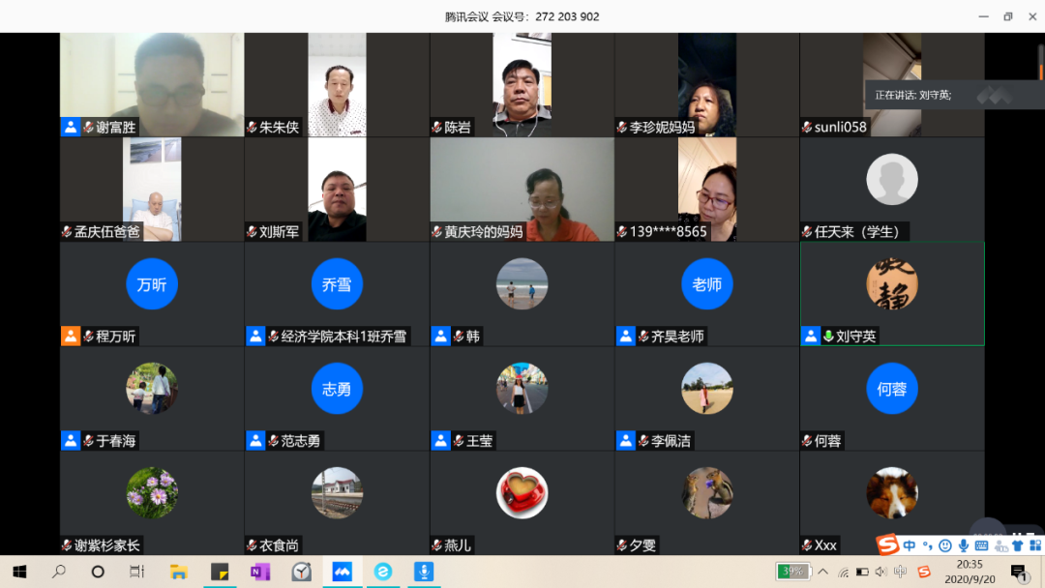Open Sogou soft keyboard icon
This screenshot has width=1045, height=588.
click(x=981, y=546)
